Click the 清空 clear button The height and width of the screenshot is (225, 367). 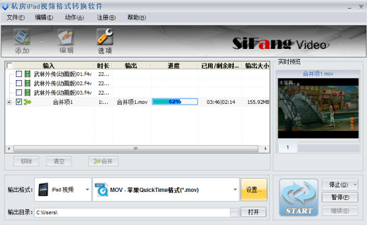coord(59,161)
